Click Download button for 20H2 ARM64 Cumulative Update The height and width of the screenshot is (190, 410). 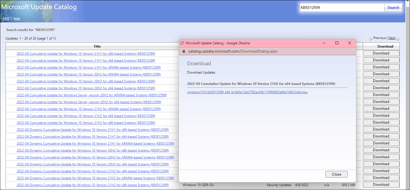[381, 74]
